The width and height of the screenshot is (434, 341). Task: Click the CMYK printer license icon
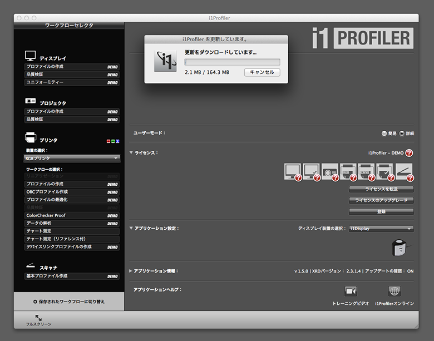tap(367, 172)
